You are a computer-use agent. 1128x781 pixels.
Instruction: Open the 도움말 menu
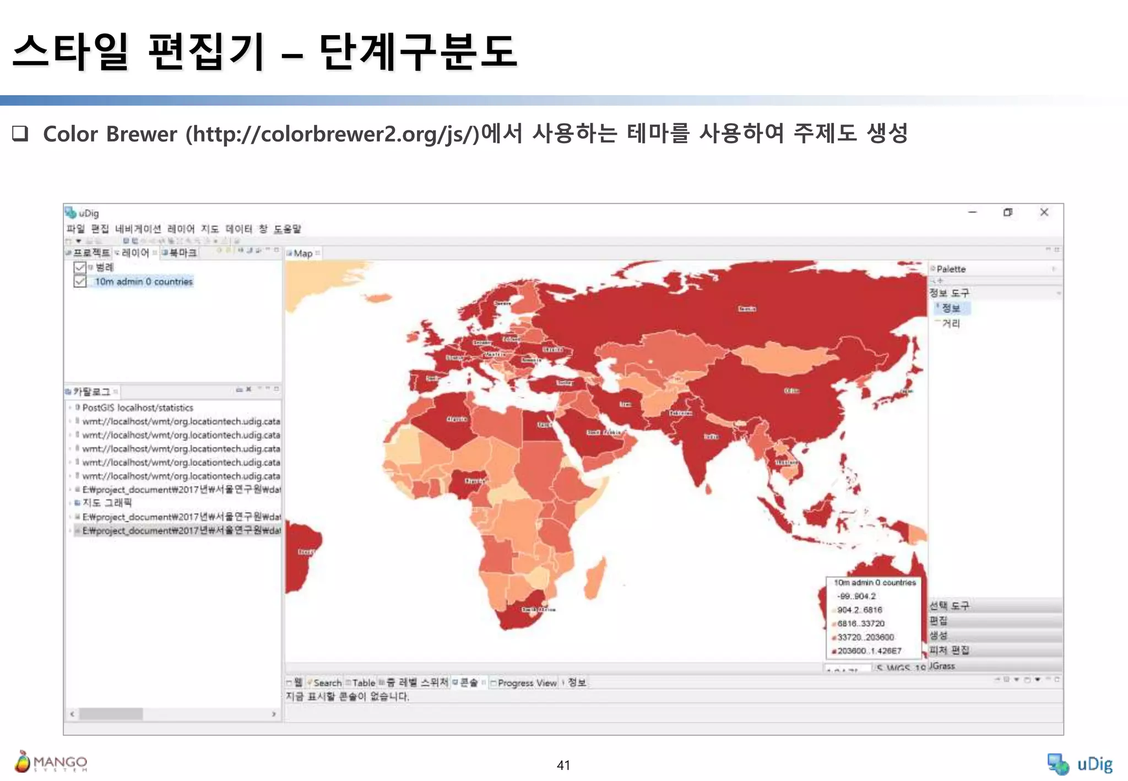[x=287, y=229]
